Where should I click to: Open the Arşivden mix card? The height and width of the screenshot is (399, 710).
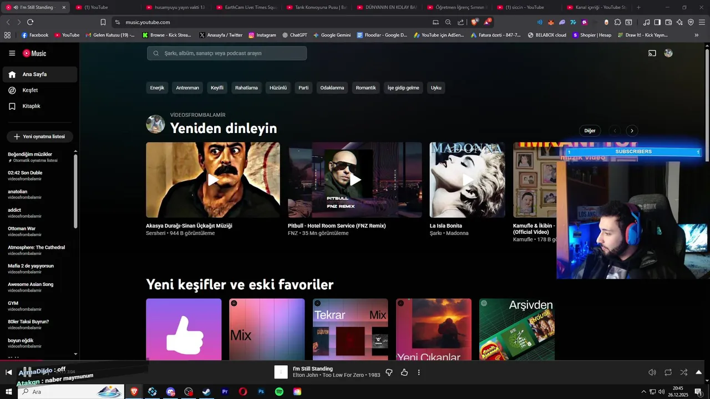517,330
